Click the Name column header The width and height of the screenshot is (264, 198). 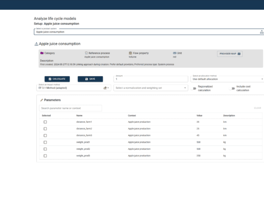pyautogui.click(x=79, y=116)
